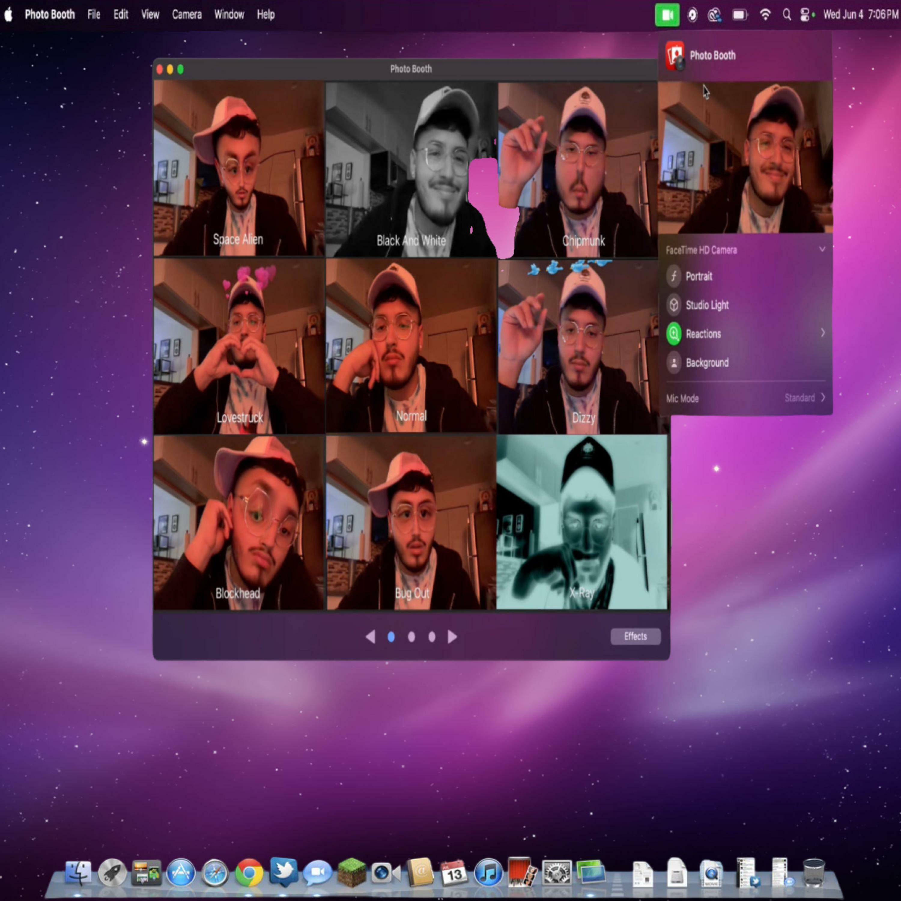
Task: Toggle the Studio Light effect icon
Action: click(673, 305)
